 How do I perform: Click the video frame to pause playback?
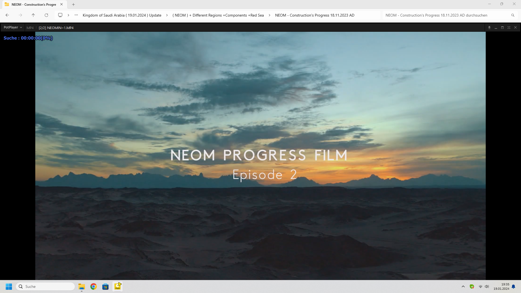pos(260,156)
